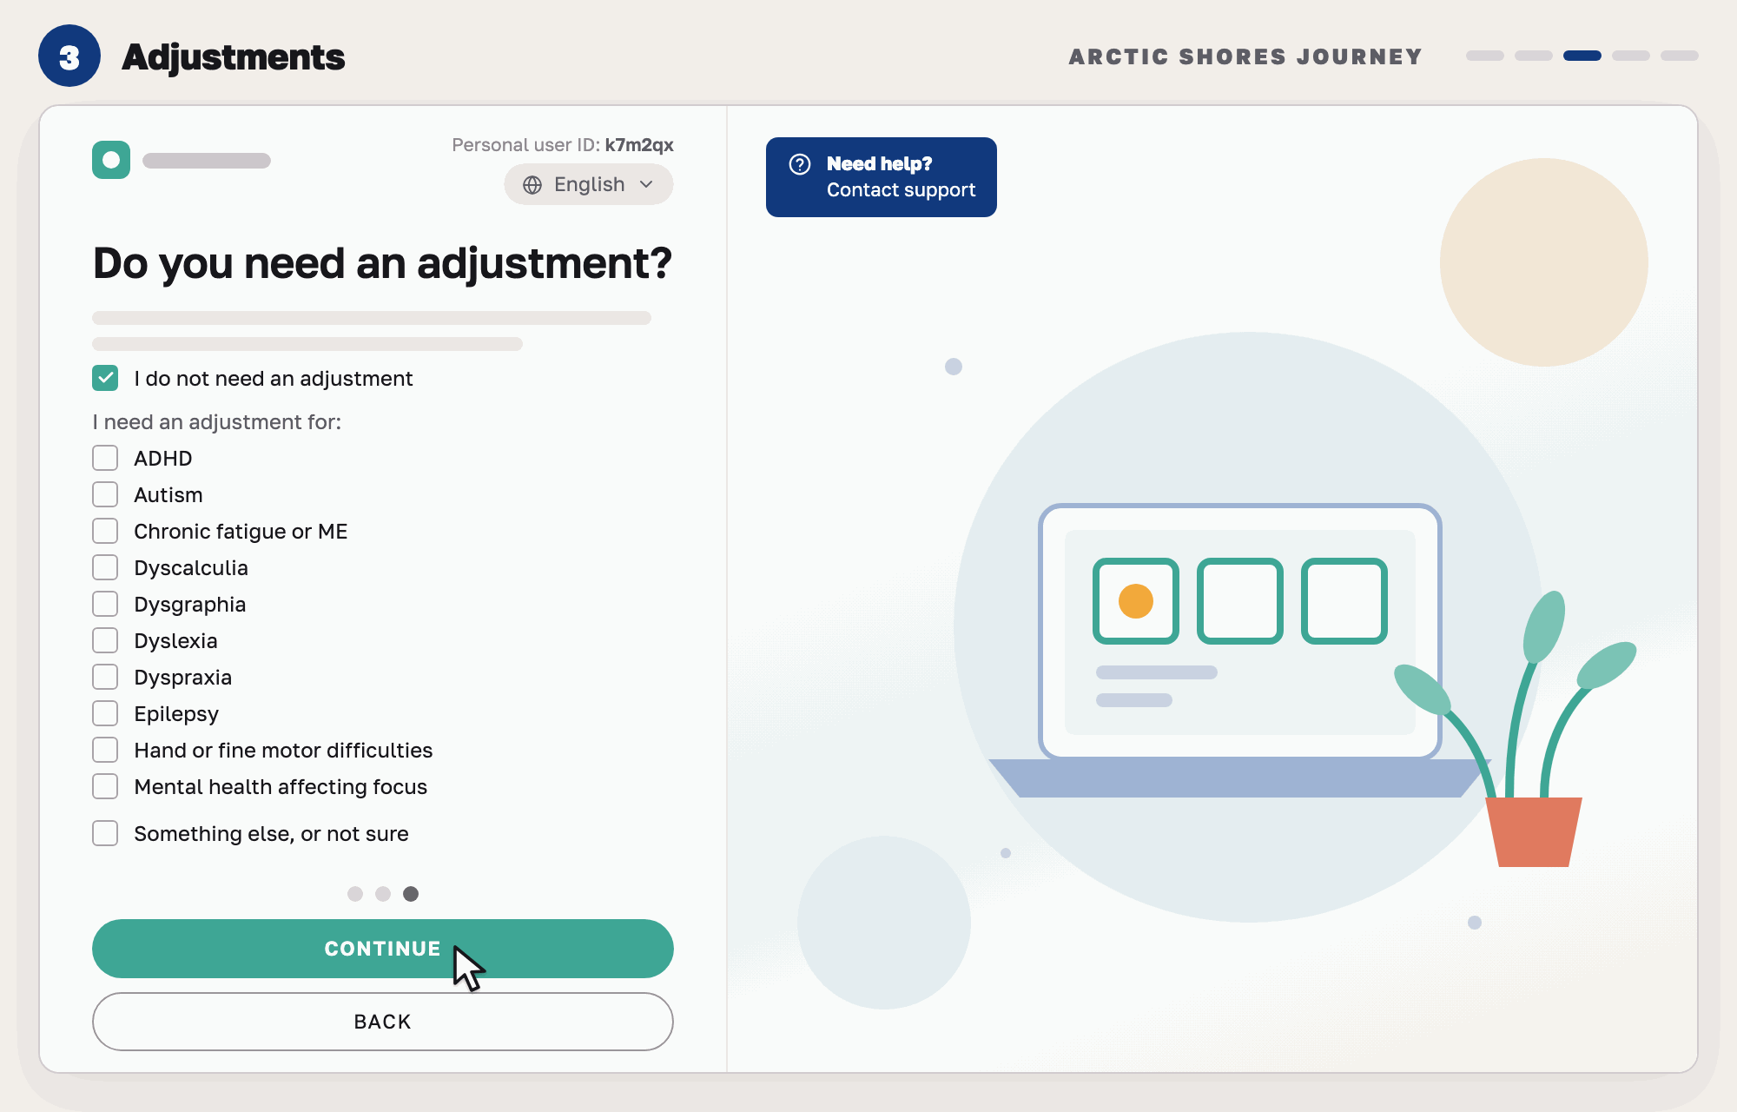Tick 'Something else, or not sure'
This screenshot has height=1112, width=1737.
pyautogui.click(x=105, y=833)
